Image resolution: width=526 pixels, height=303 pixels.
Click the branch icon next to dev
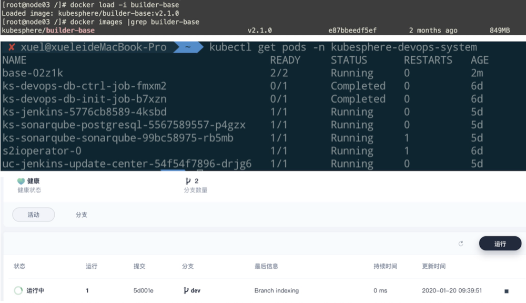(x=186, y=290)
